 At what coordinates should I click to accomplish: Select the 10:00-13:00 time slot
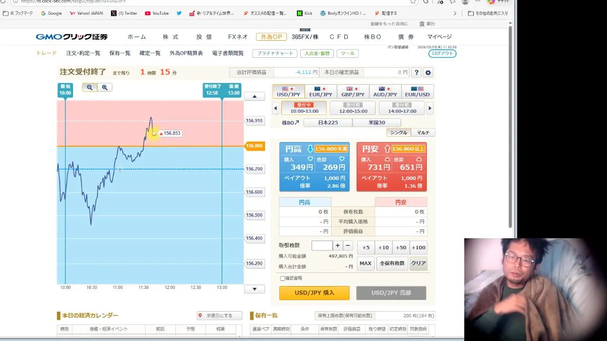pos(304,108)
